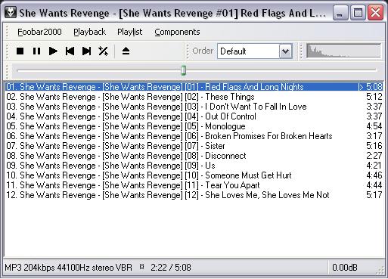
Task: Open the Components menu
Action: (177, 32)
